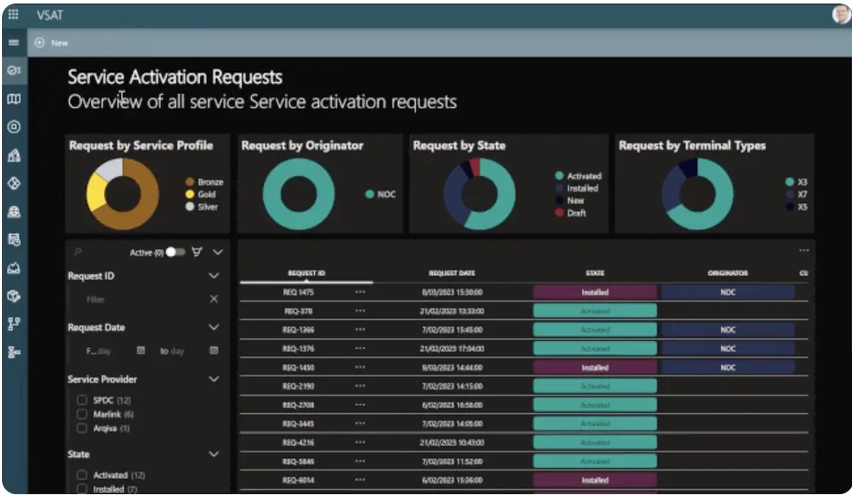Click the hamburger menu icon in sidebar
Viewport: 852px width, 497px height.
coord(13,43)
